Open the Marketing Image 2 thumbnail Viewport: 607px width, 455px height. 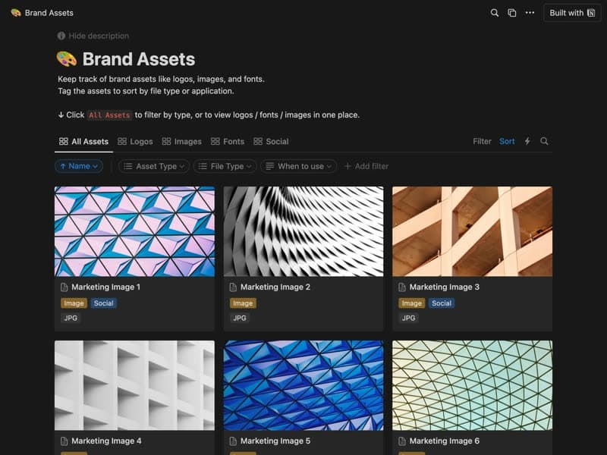[x=303, y=231]
